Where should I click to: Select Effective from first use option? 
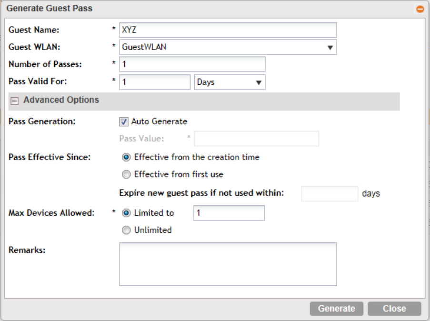coord(126,174)
